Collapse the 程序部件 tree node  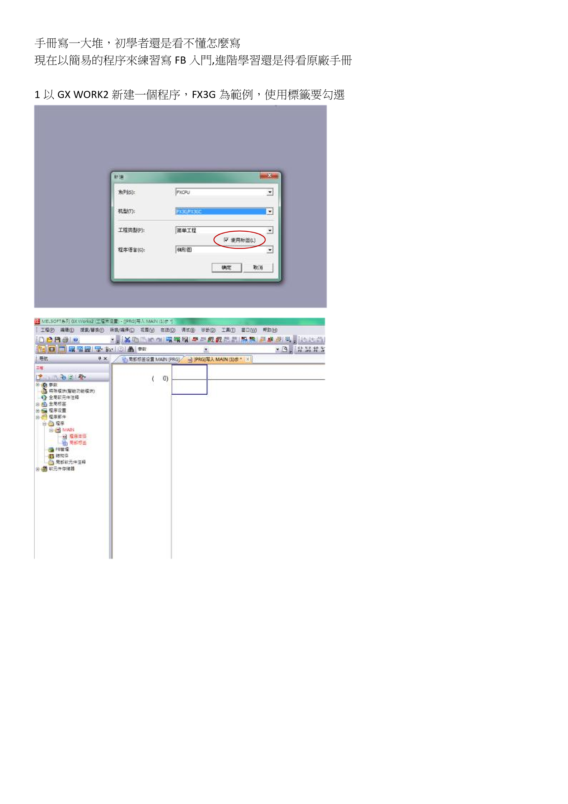coord(37,417)
